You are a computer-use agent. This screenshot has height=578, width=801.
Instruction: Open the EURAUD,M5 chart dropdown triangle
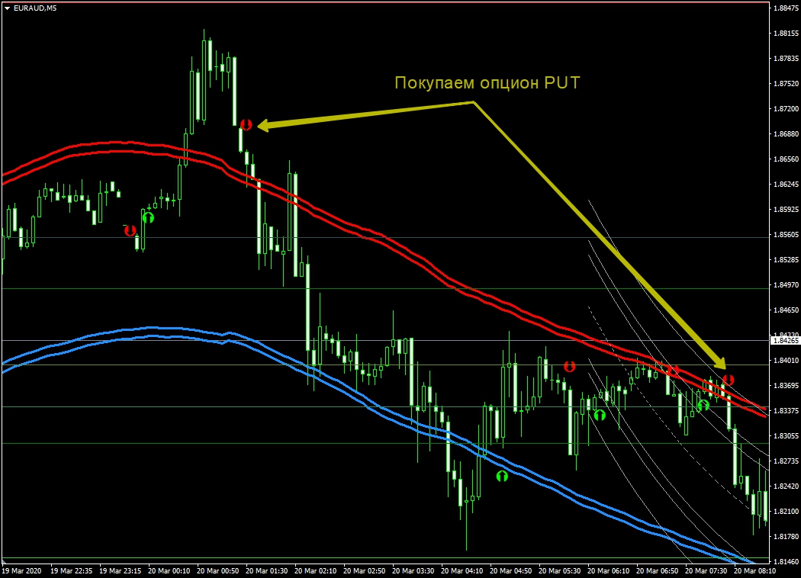point(7,8)
